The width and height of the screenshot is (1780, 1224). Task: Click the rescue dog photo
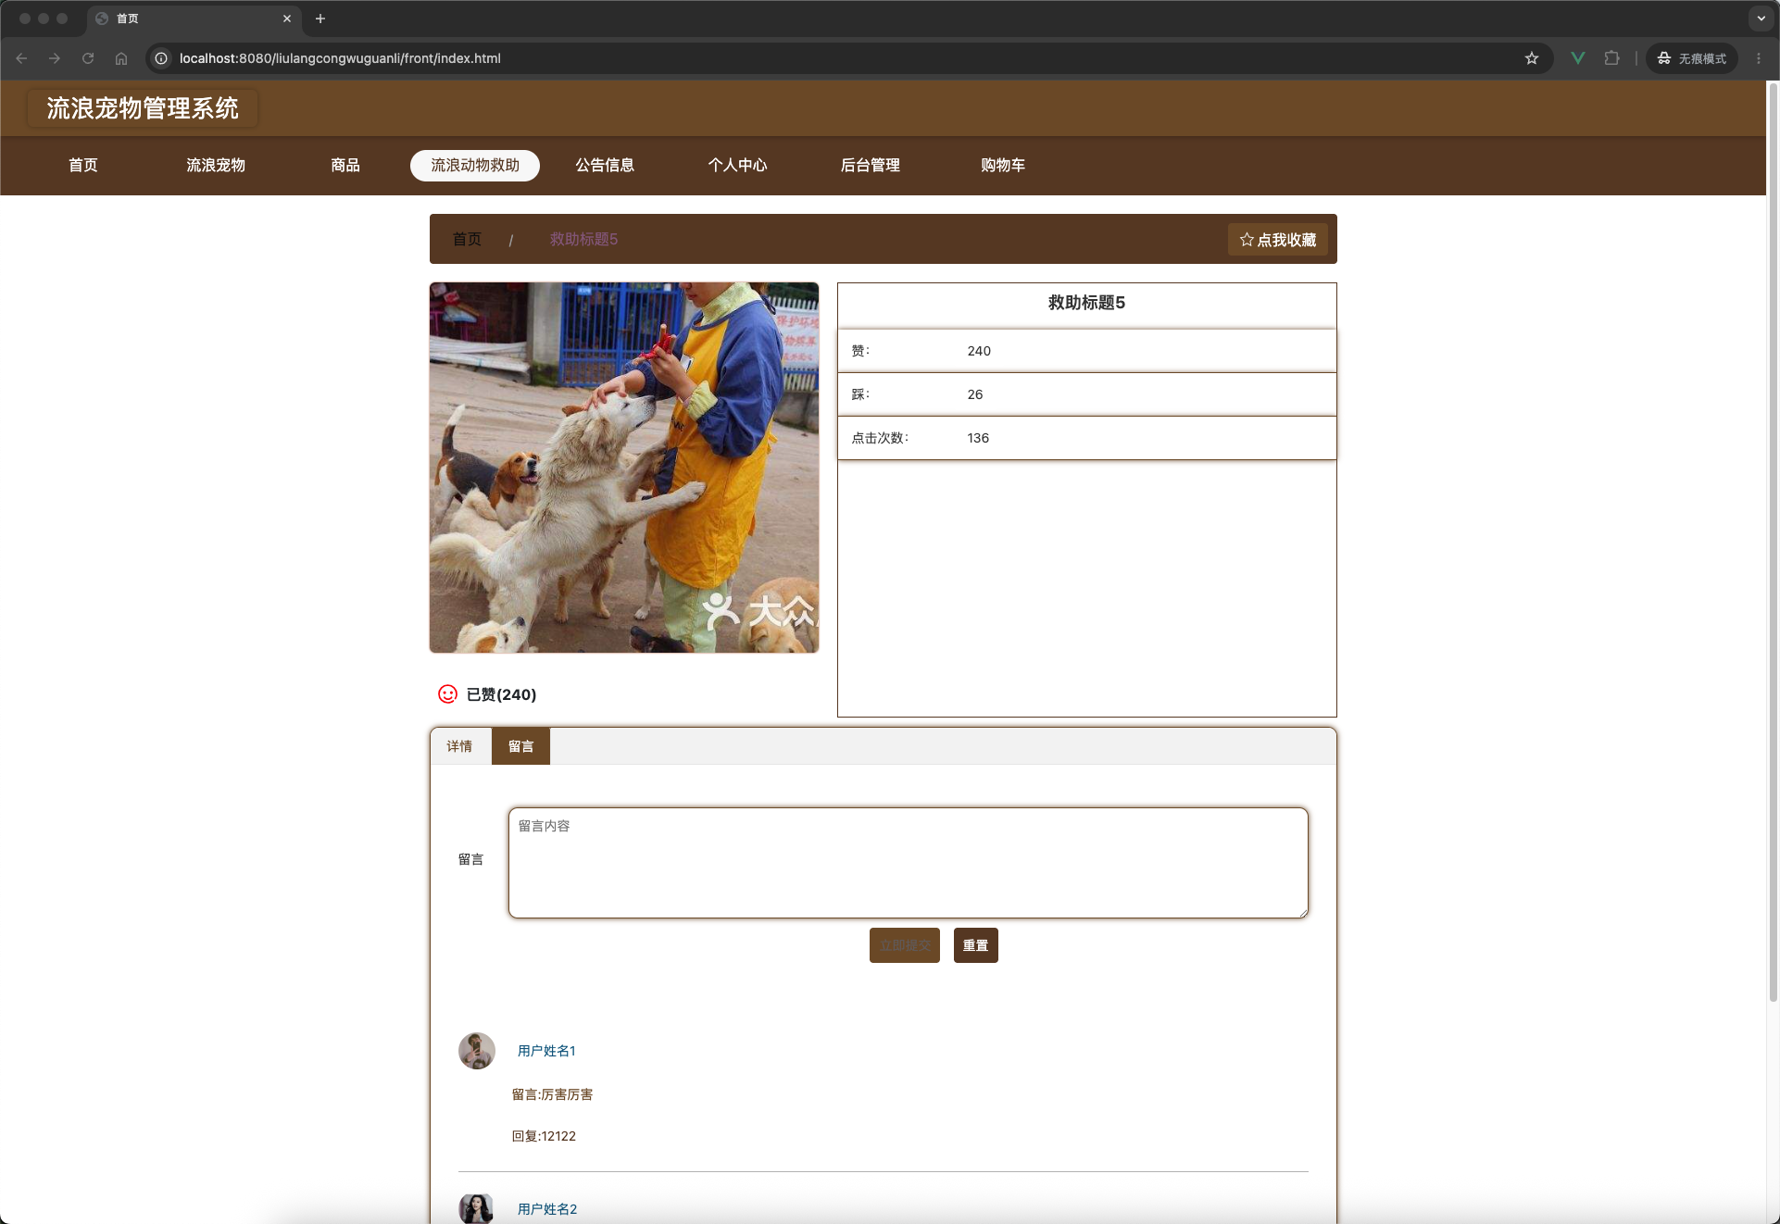point(624,468)
